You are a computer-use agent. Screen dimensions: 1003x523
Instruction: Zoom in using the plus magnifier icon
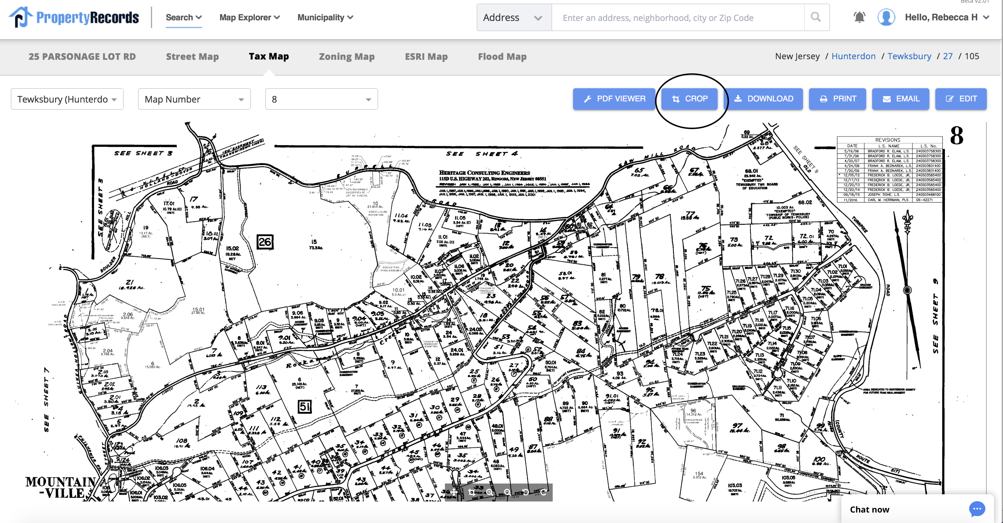[x=490, y=493]
